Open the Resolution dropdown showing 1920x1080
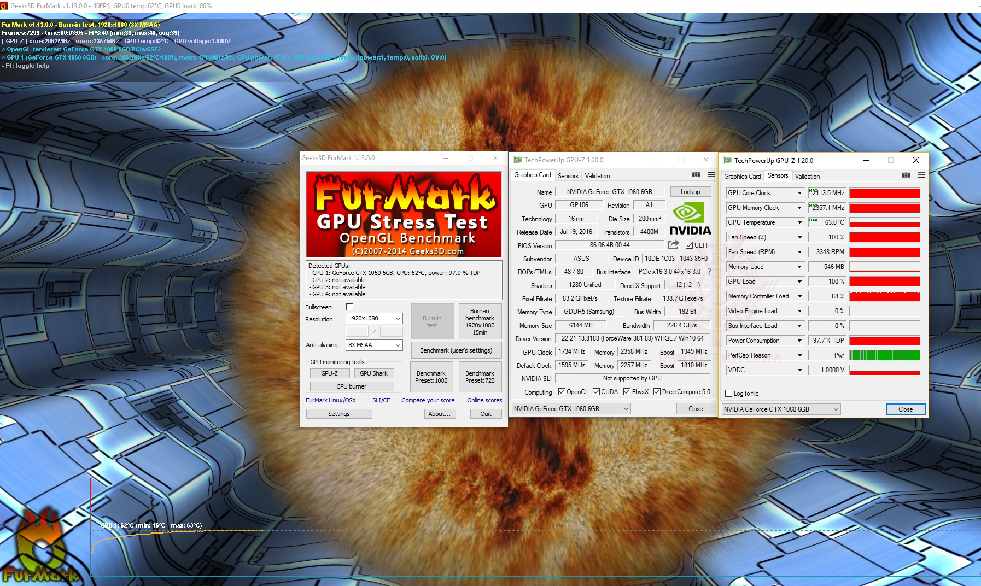The image size is (981, 586). point(374,318)
